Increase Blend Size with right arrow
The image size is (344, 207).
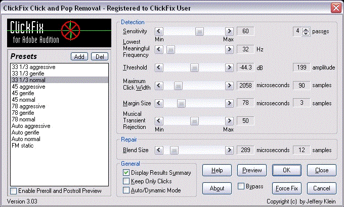(229, 150)
